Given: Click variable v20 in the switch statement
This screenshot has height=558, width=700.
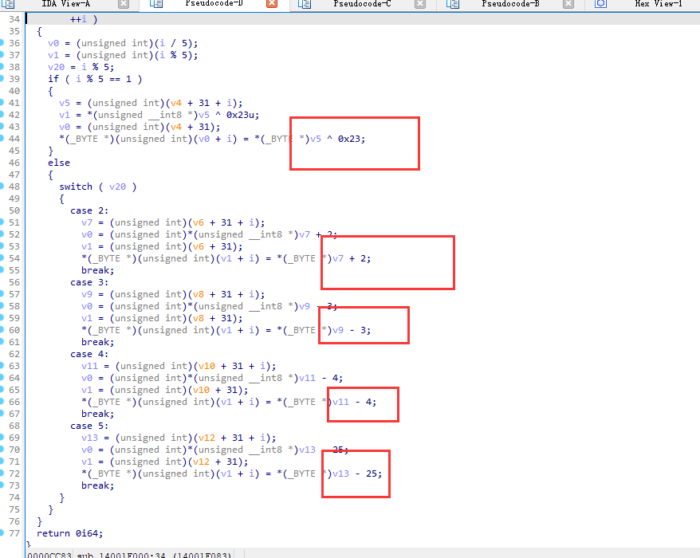Looking at the screenshot, I should click(117, 187).
